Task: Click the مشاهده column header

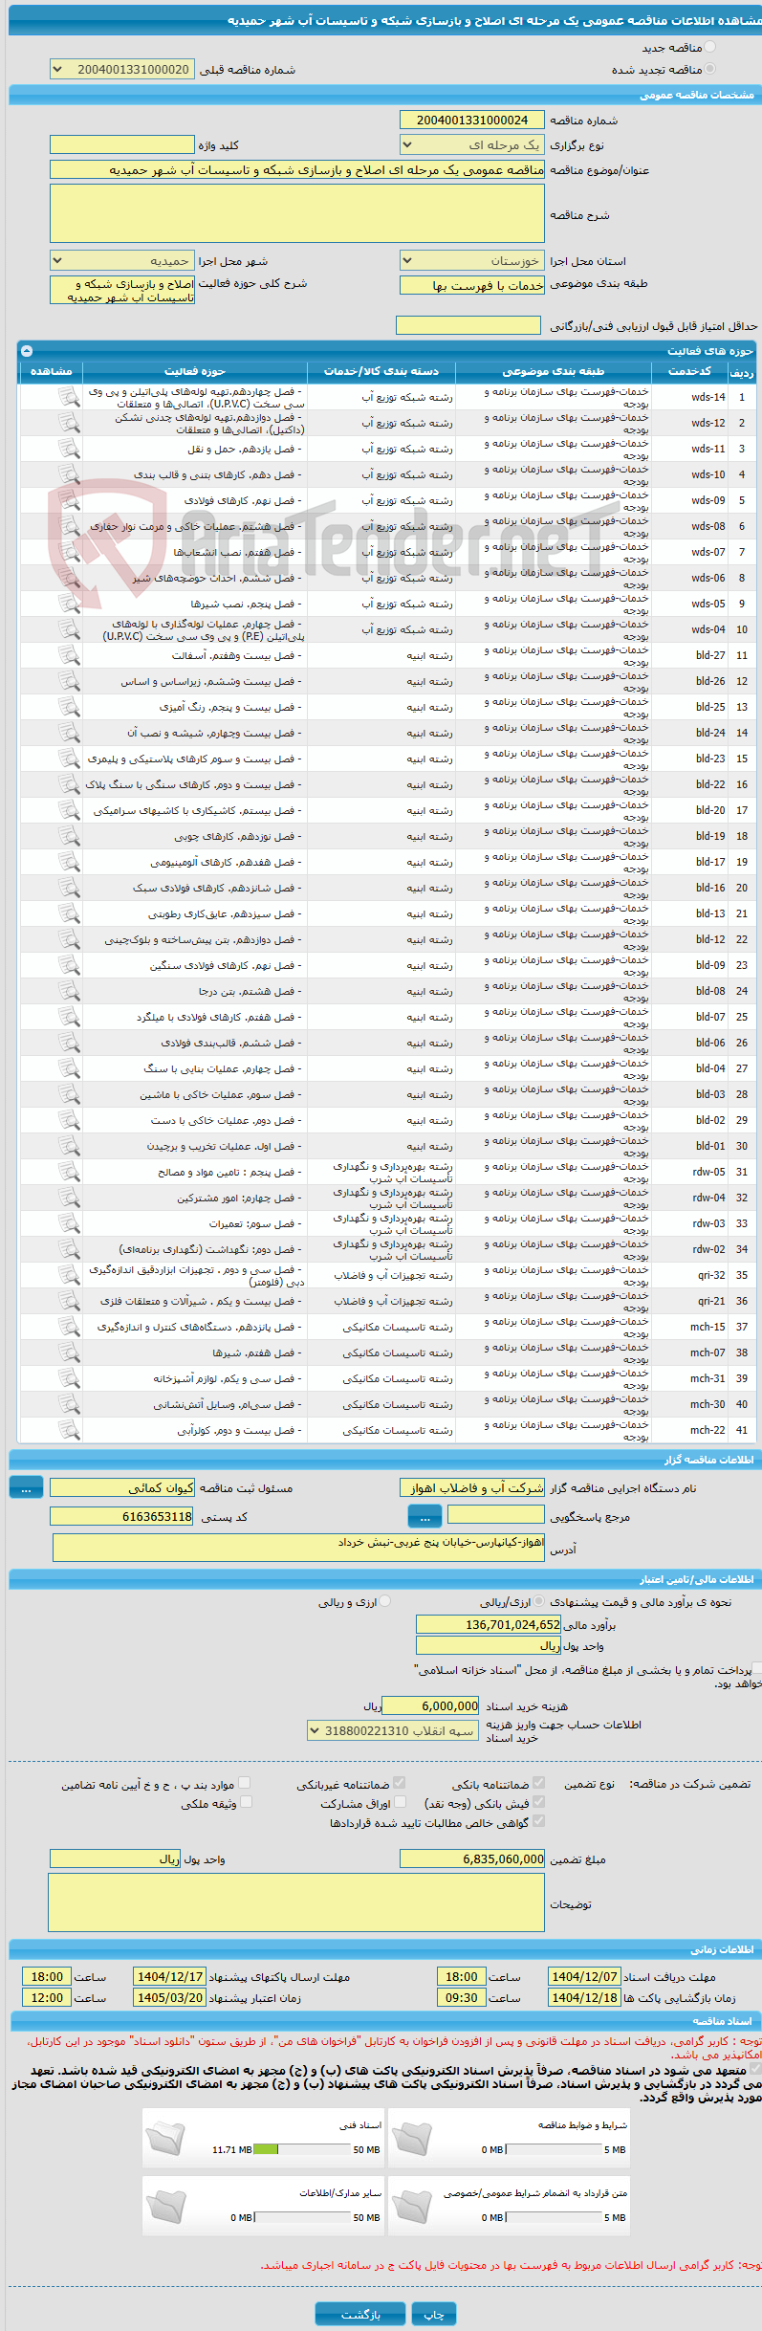Action: point(51,371)
